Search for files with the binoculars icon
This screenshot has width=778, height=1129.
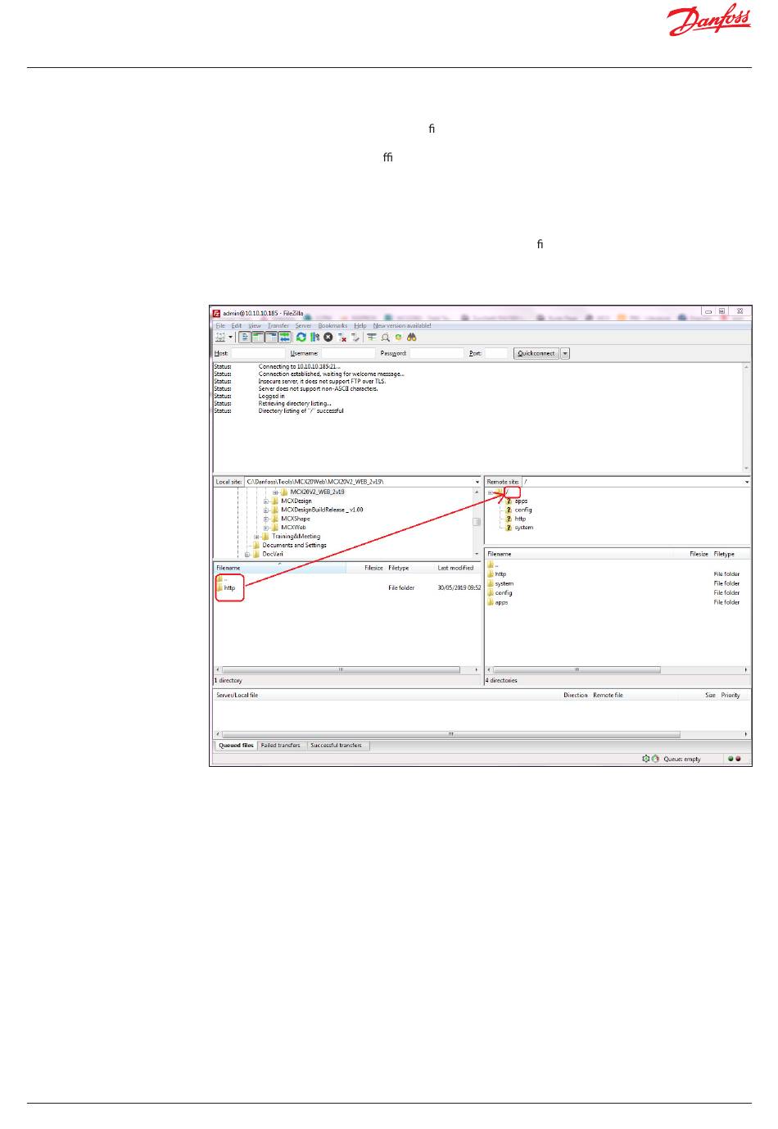click(411, 337)
